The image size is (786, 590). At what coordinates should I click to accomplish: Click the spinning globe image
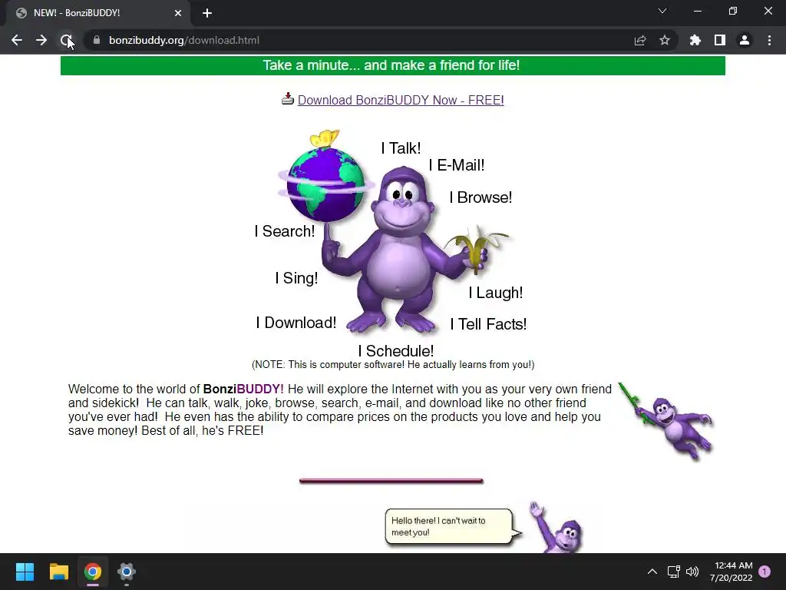(x=326, y=184)
